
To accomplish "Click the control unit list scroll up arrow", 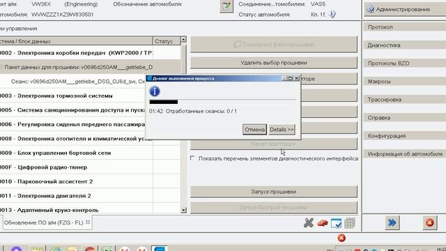I will tap(183, 39).
